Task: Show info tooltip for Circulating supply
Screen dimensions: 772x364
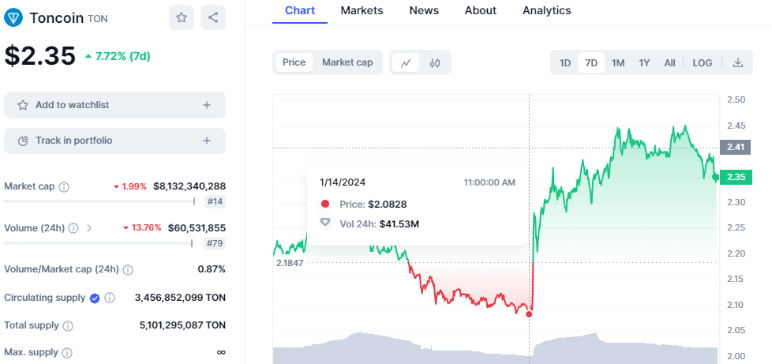Action: (110, 298)
